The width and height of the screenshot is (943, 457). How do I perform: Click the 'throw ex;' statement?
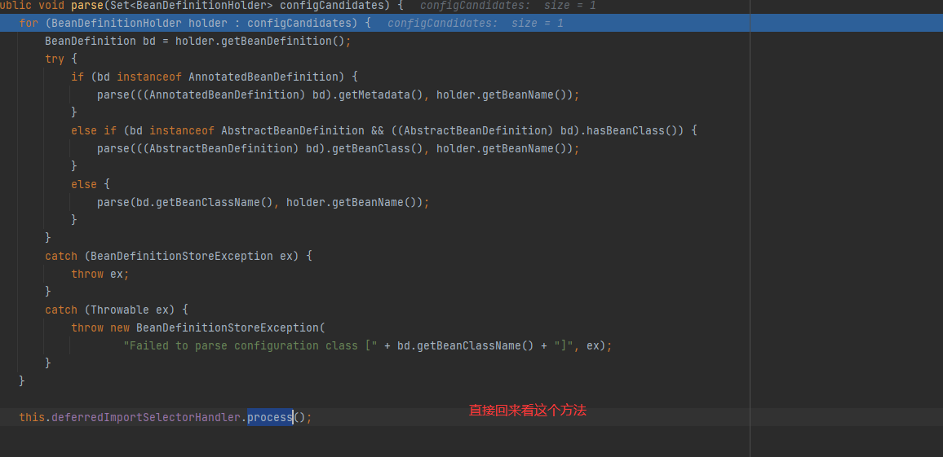(x=100, y=274)
